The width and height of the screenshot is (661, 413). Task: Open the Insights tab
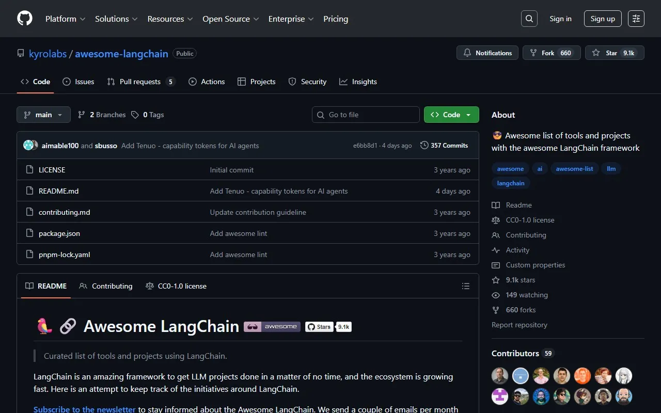click(x=358, y=82)
